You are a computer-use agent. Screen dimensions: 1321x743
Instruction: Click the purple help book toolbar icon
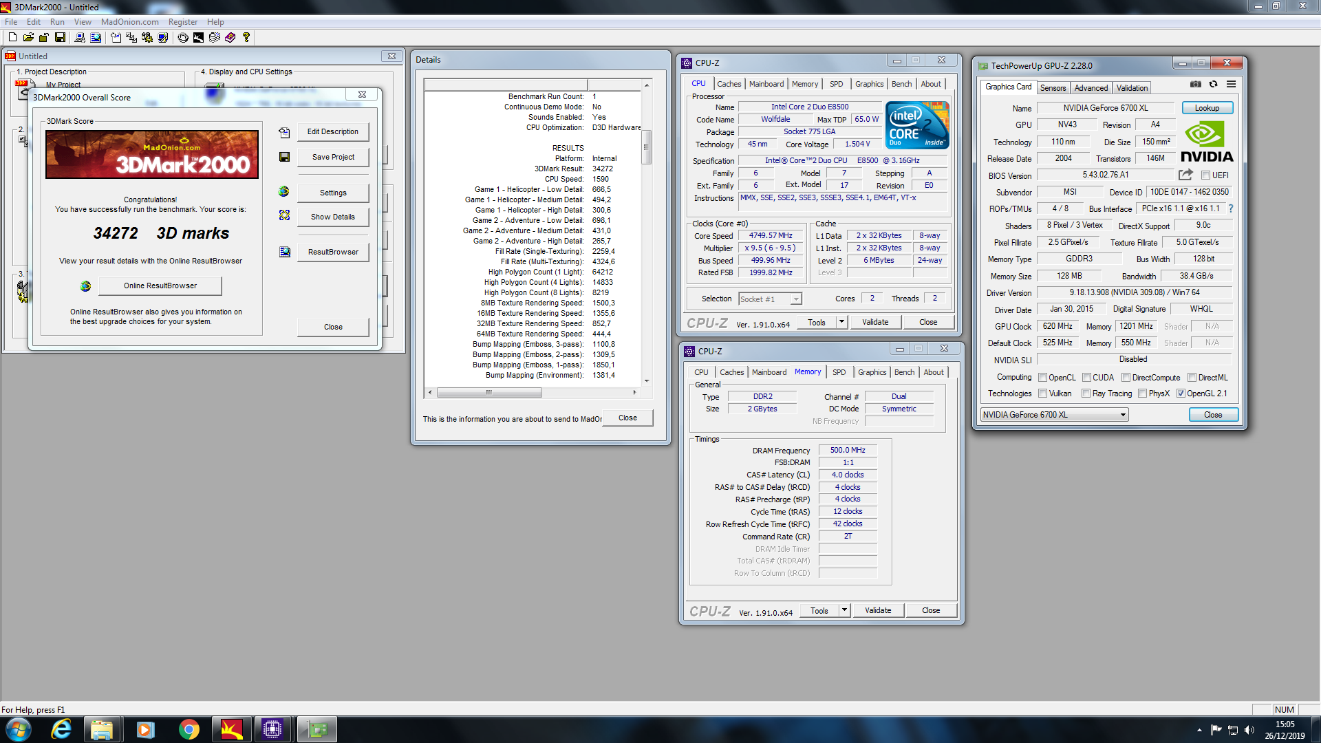230,37
